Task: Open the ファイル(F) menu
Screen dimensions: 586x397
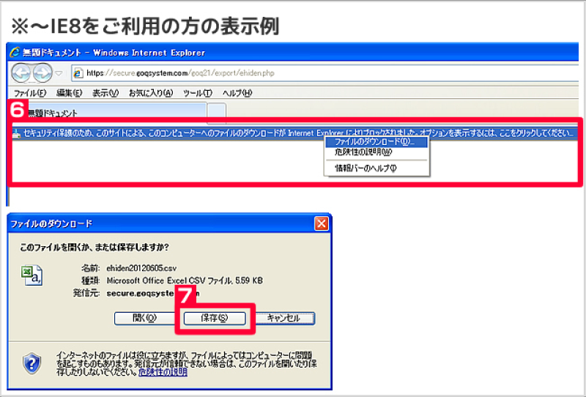Action: pos(30,93)
